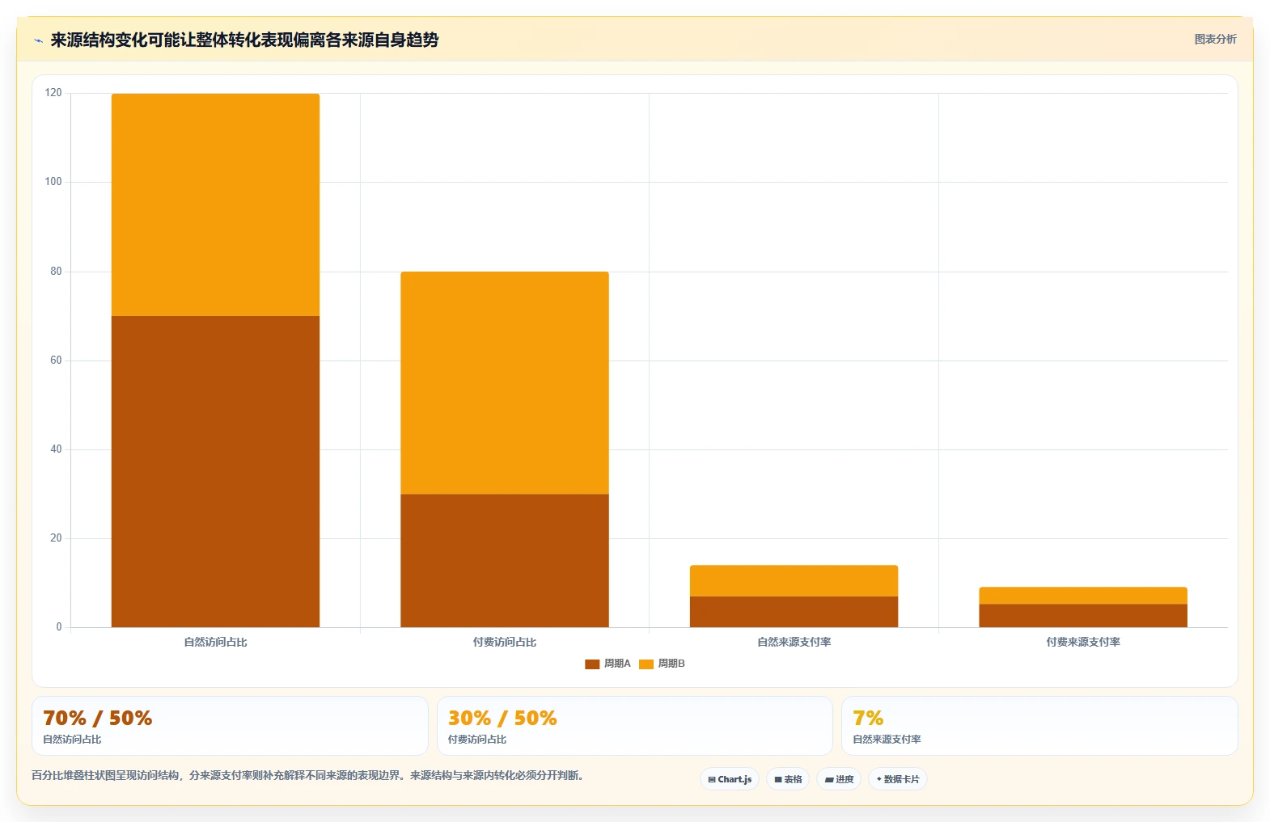Click the chart title heading text
The height and width of the screenshot is (822, 1270).
(244, 40)
